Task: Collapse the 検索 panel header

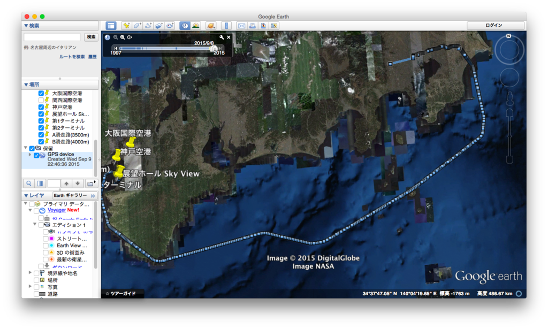Action: click(x=60, y=26)
